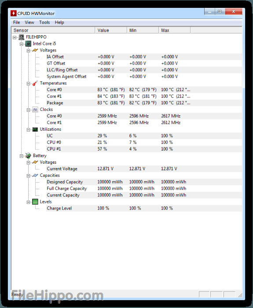The image size is (253, 308).
Task: Collapse the Temperatures group
Action: point(29,84)
